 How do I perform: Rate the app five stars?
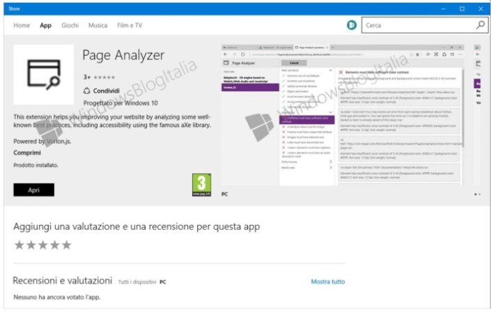pos(66,245)
